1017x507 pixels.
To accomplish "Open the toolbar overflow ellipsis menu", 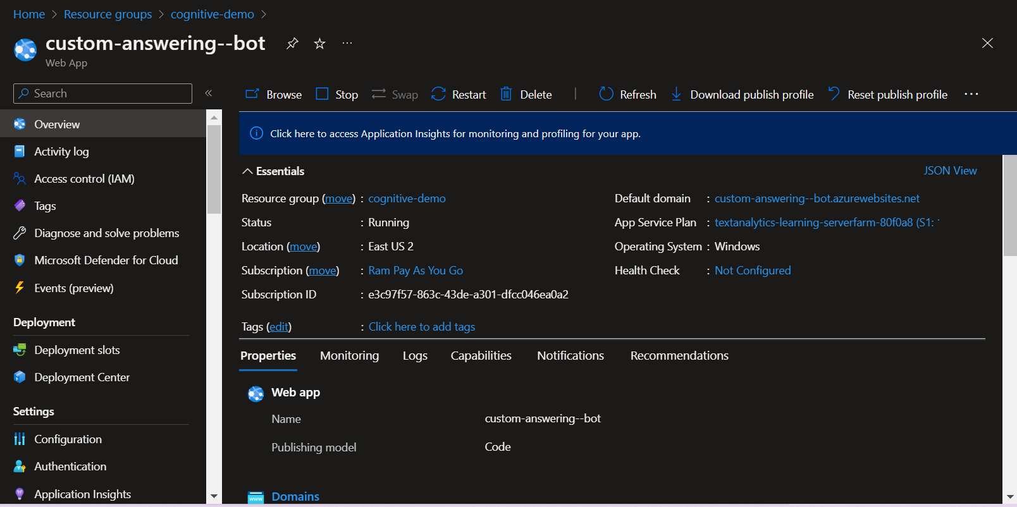I will click(x=971, y=94).
